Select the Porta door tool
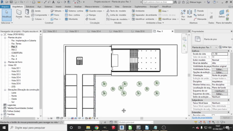 pyautogui.click(x=27, y=14)
